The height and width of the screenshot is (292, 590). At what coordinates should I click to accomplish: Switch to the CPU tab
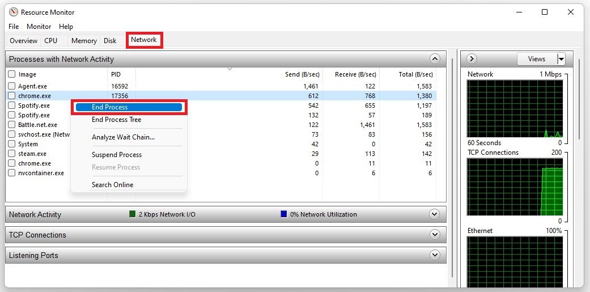point(51,41)
